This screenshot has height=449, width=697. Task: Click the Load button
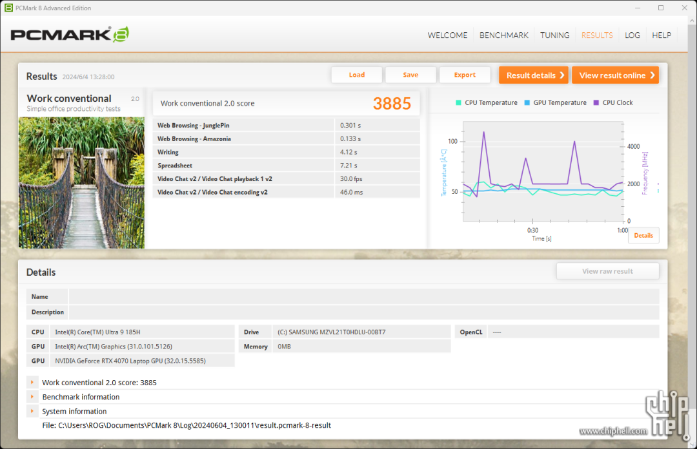click(x=356, y=75)
